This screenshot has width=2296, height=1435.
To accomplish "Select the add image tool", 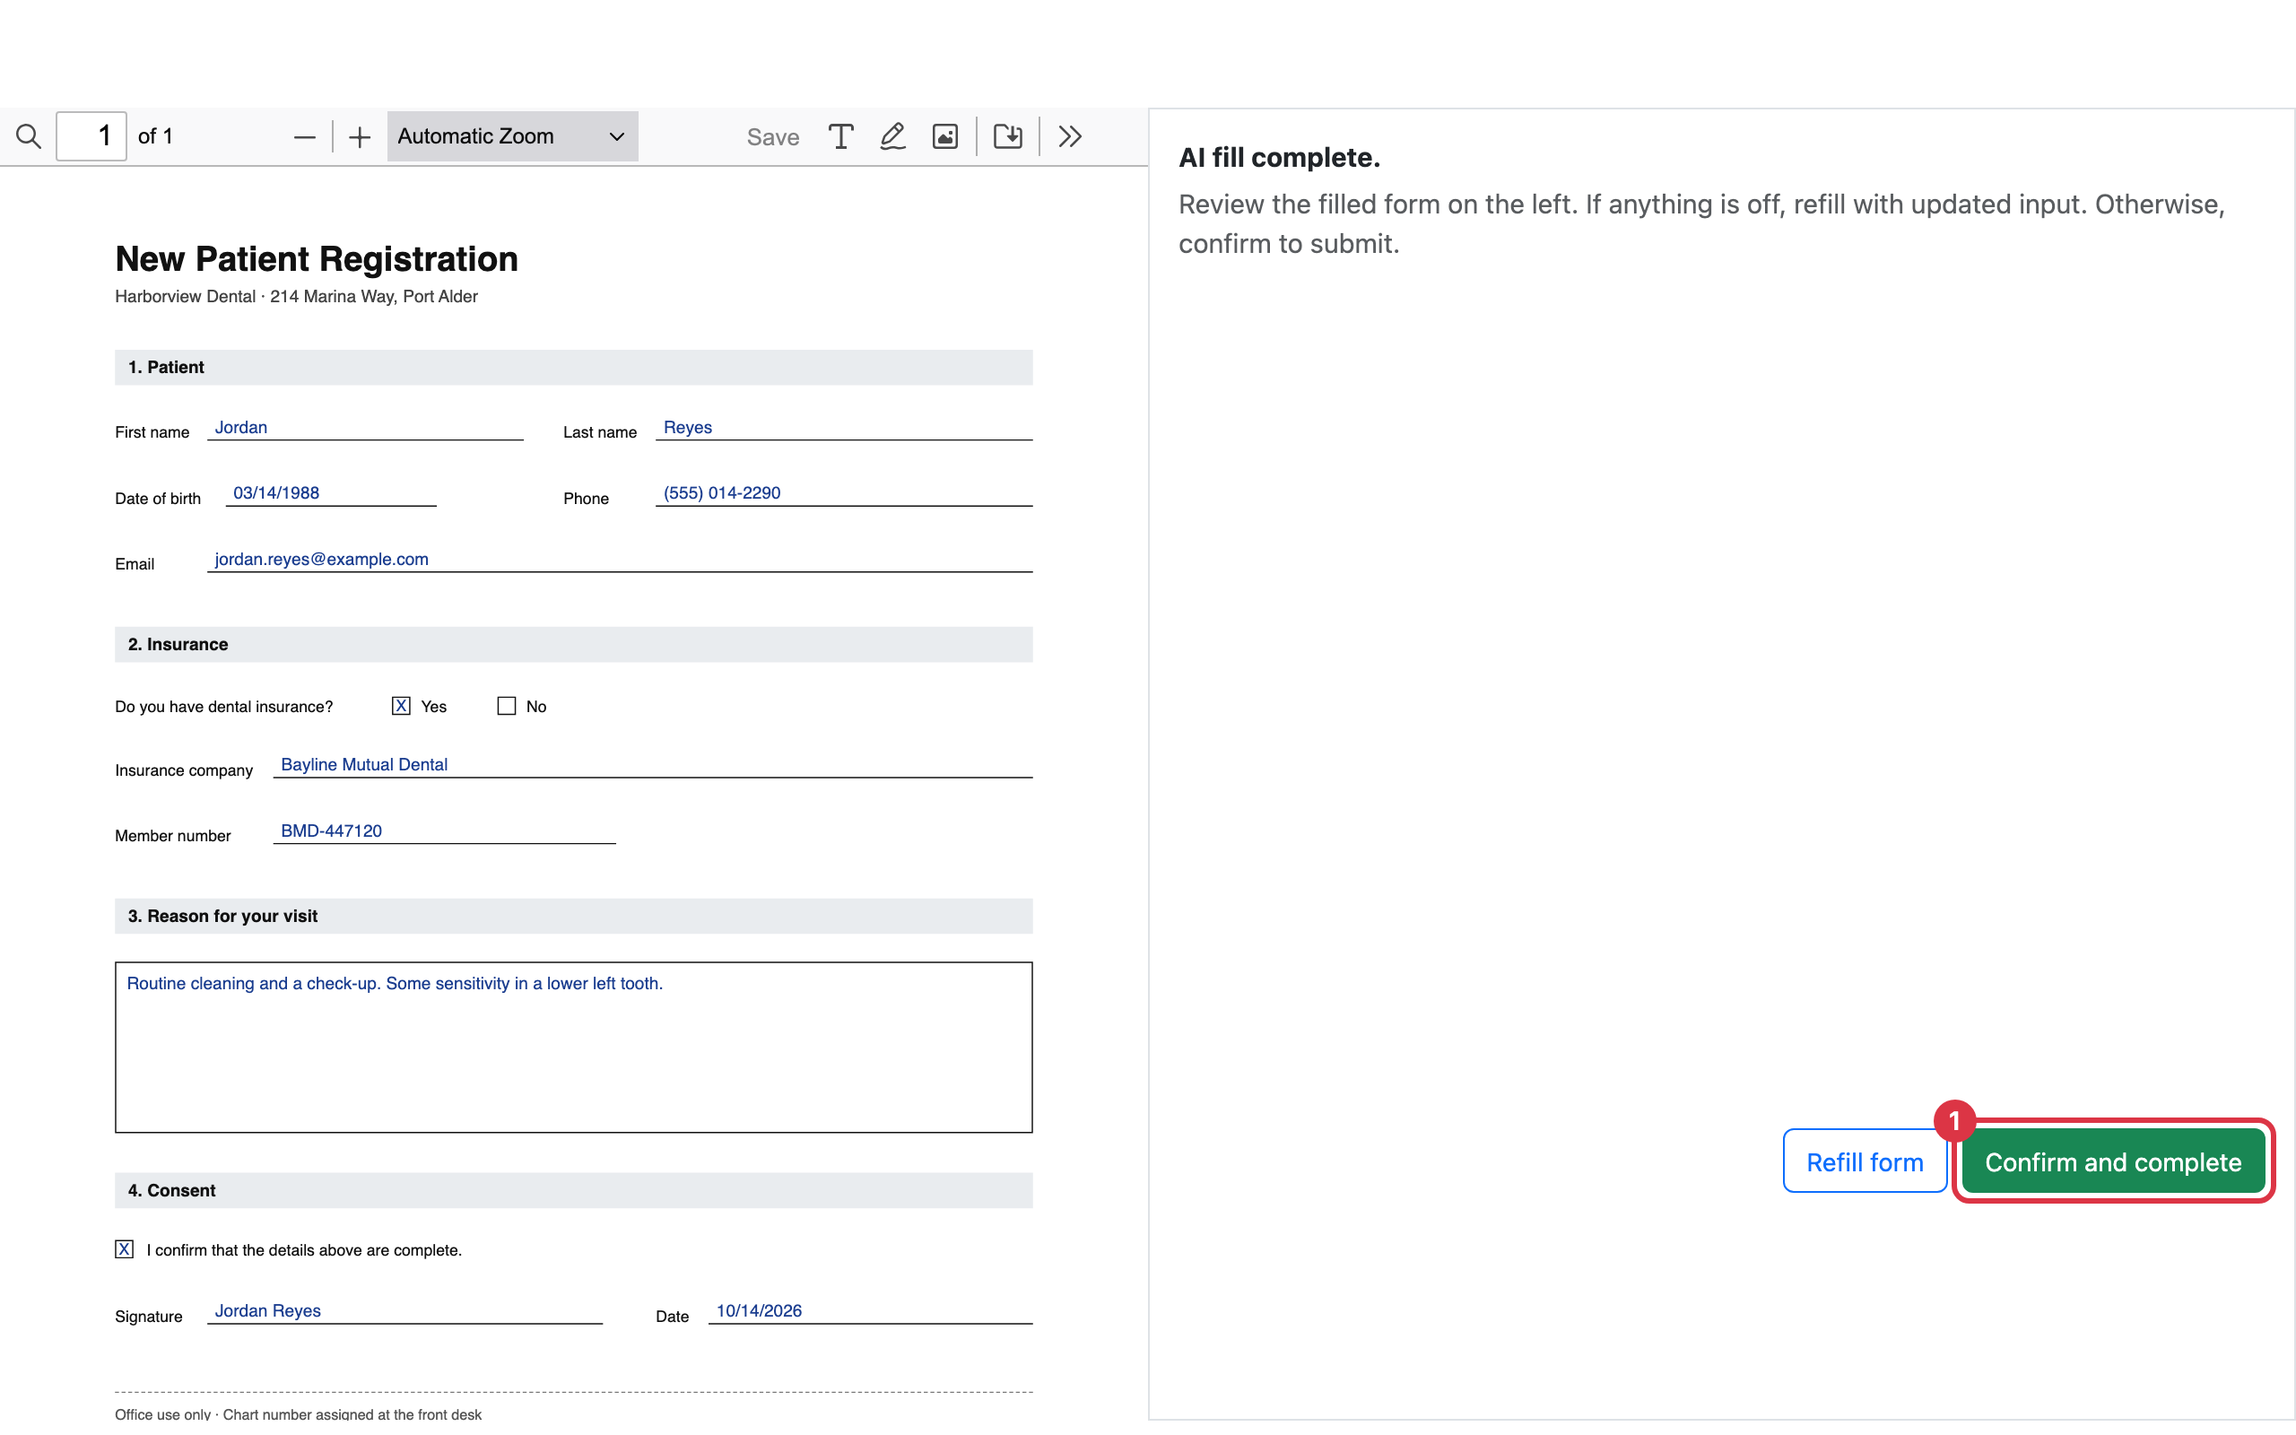I will pos(945,136).
